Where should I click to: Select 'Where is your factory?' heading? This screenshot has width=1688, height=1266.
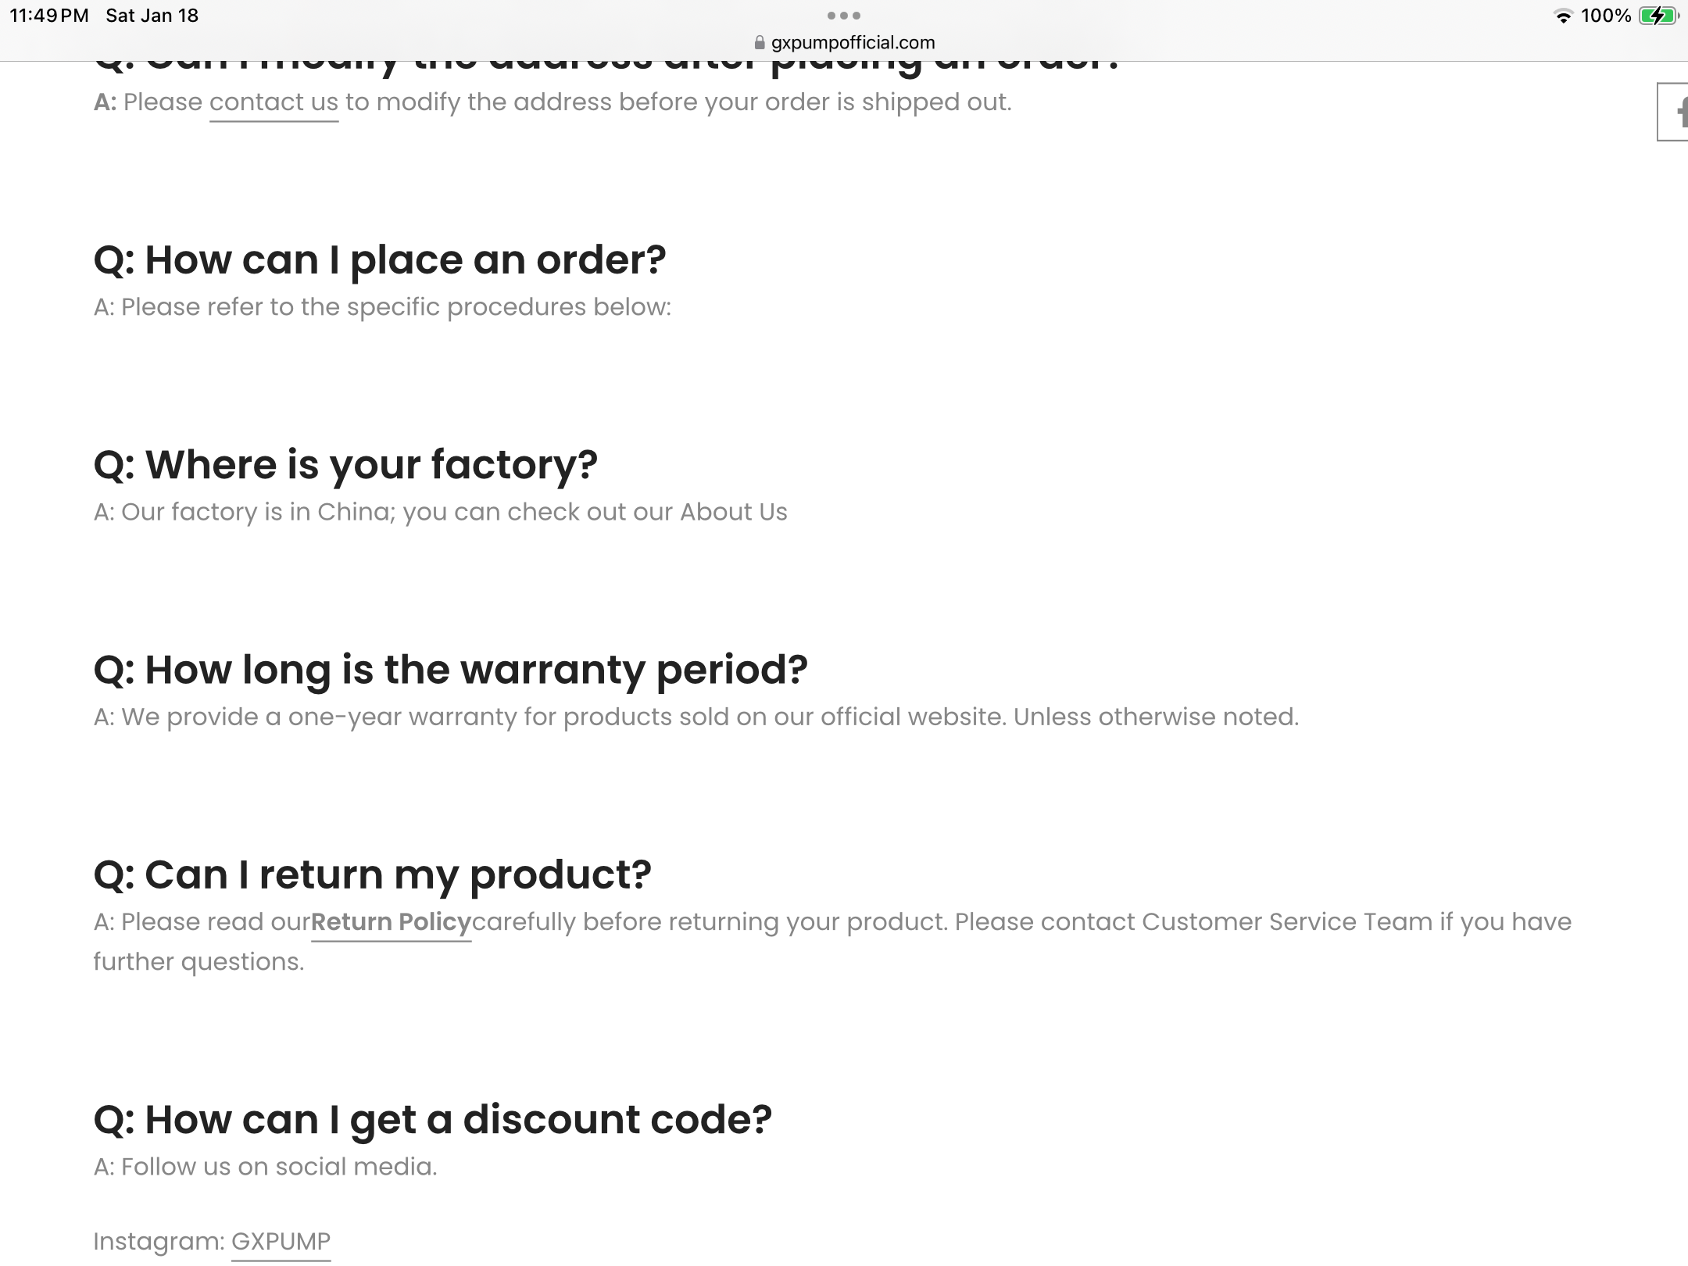[345, 465]
